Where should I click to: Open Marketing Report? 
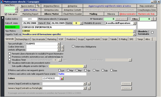coord(30,14)
